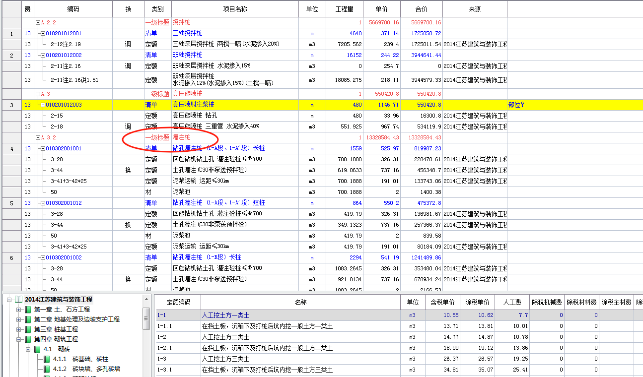Collapse item 010201012001 in the code column
Image resolution: width=643 pixels, height=377 pixels.
pos(43,34)
